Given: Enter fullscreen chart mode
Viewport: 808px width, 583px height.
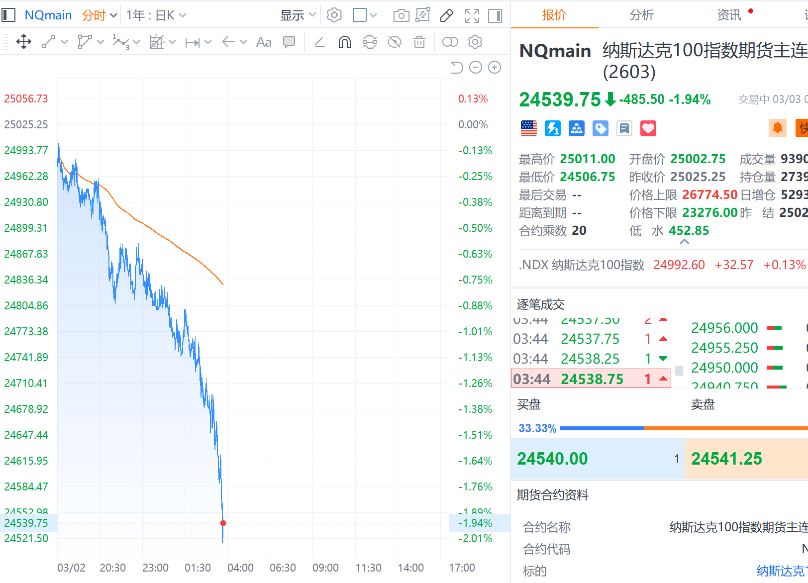Looking at the screenshot, I should 472,15.
